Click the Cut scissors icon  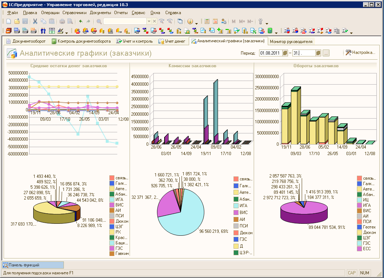[x=35, y=21]
